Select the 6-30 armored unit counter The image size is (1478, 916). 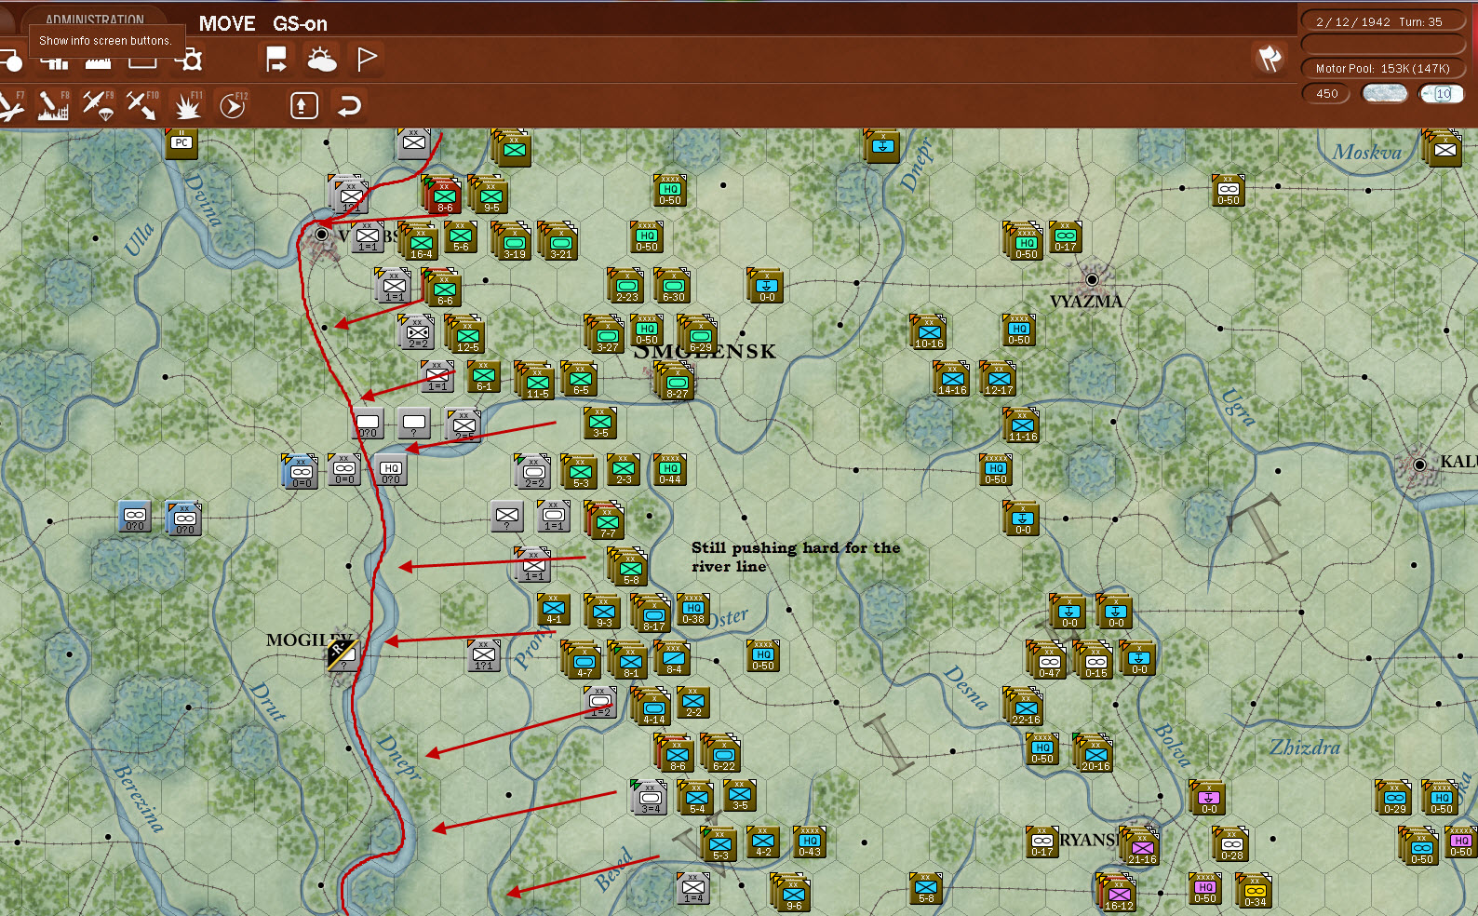(673, 286)
